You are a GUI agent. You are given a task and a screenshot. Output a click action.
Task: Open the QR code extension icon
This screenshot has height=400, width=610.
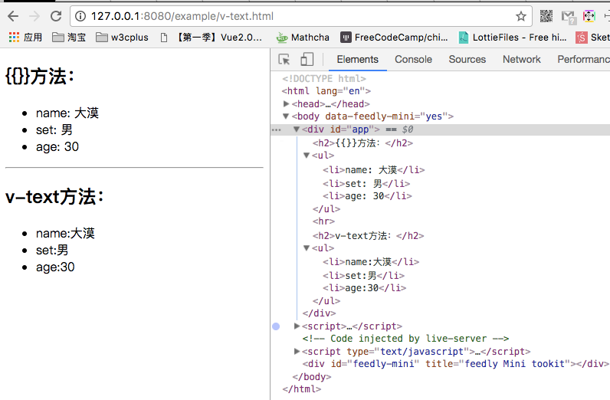pyautogui.click(x=546, y=16)
